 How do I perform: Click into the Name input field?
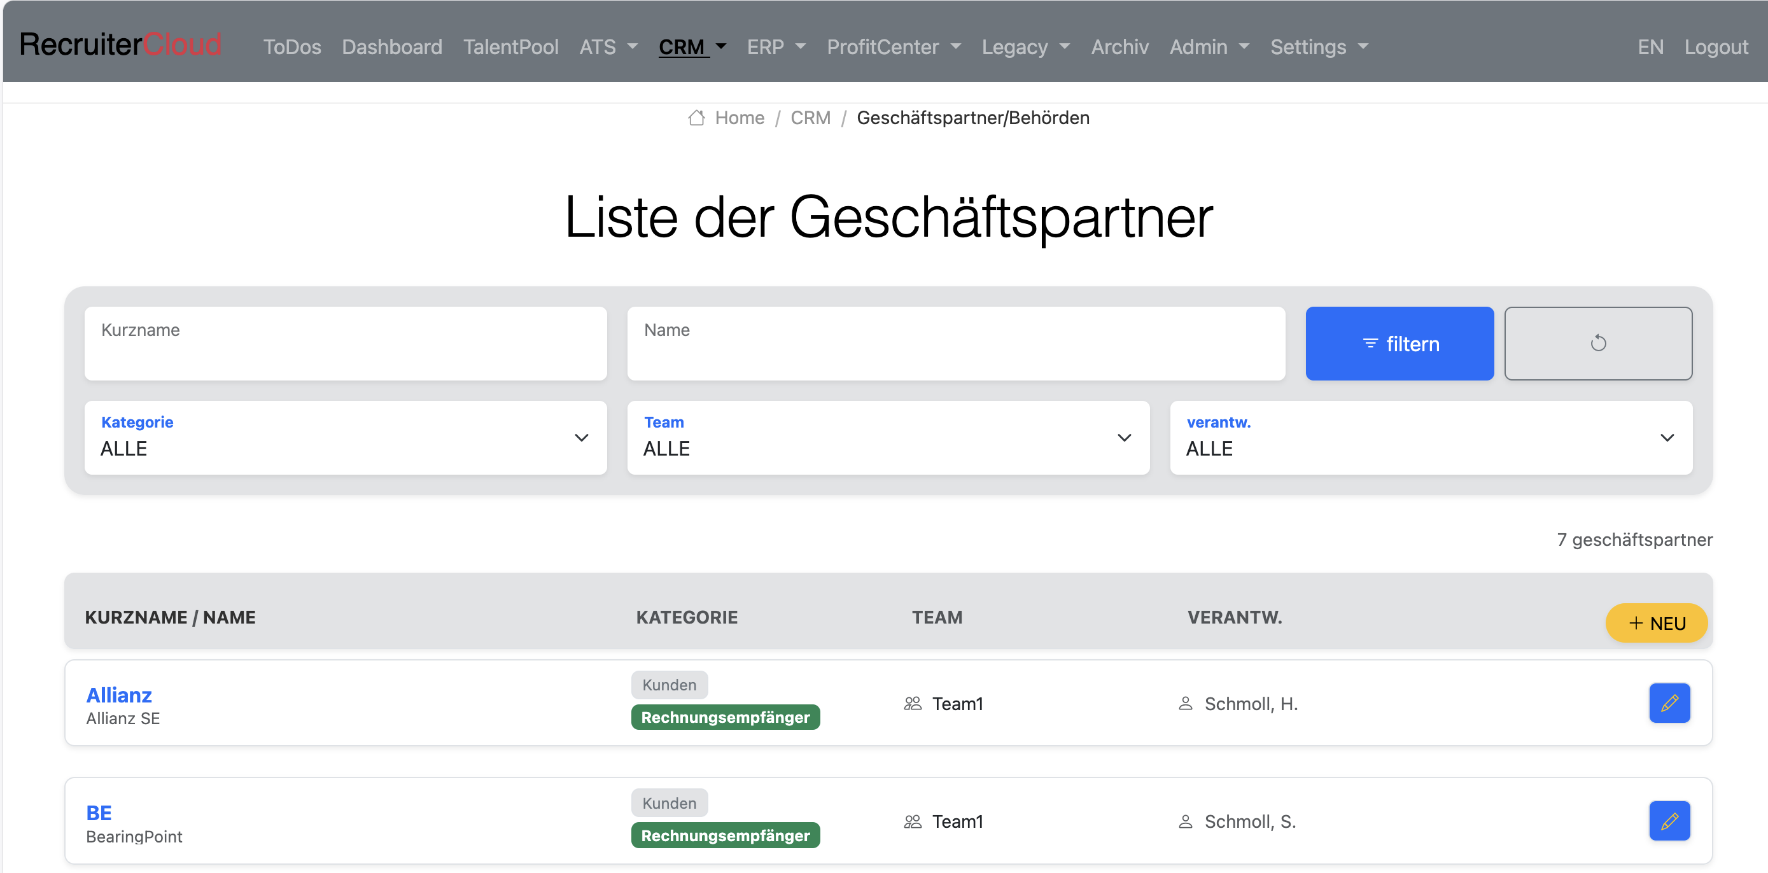956,343
